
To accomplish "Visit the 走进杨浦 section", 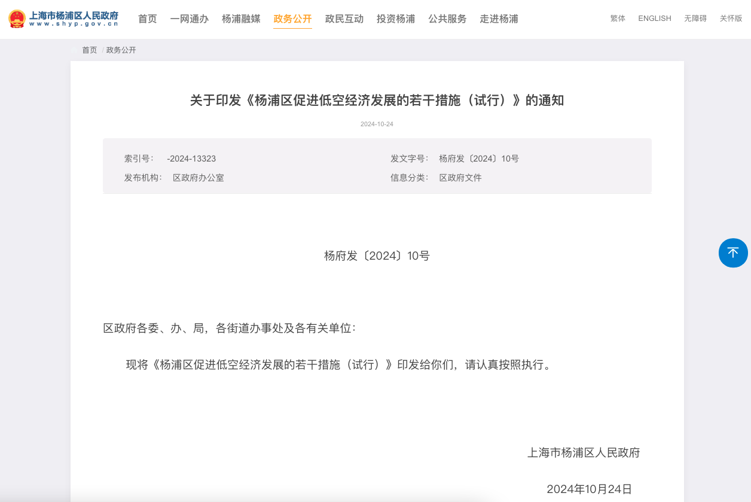I will coord(499,19).
